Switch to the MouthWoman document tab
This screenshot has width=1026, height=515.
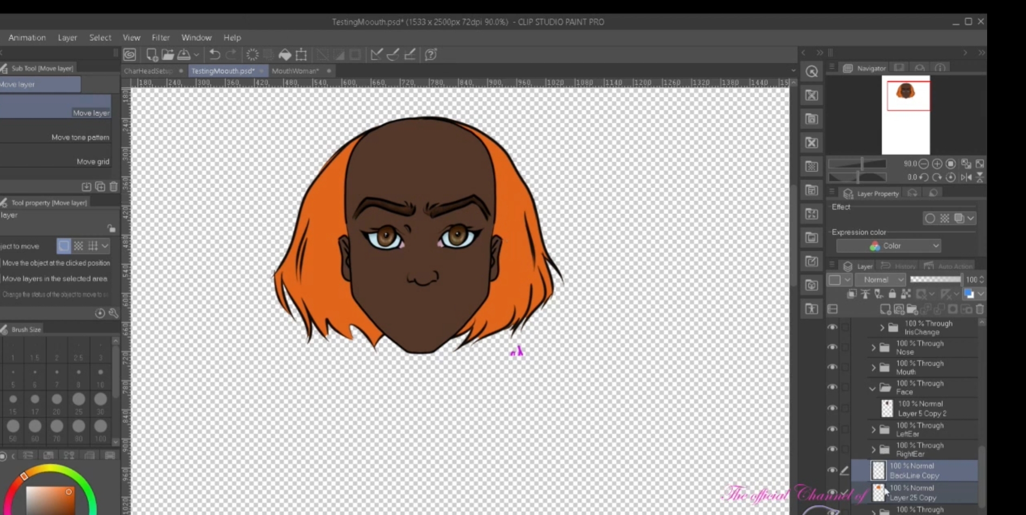click(x=295, y=71)
